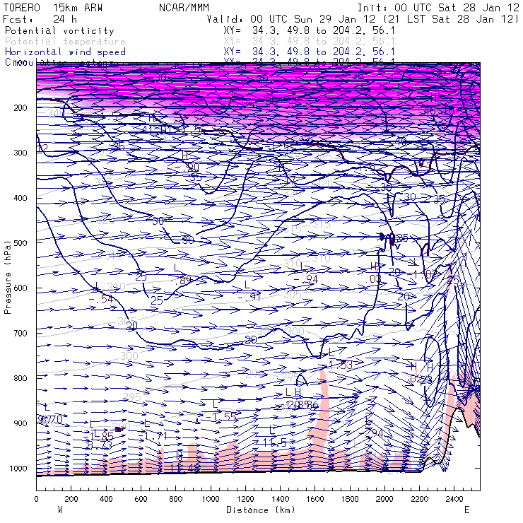Click the "-.94" low vorticity value label
523x523 pixels.
point(306,279)
